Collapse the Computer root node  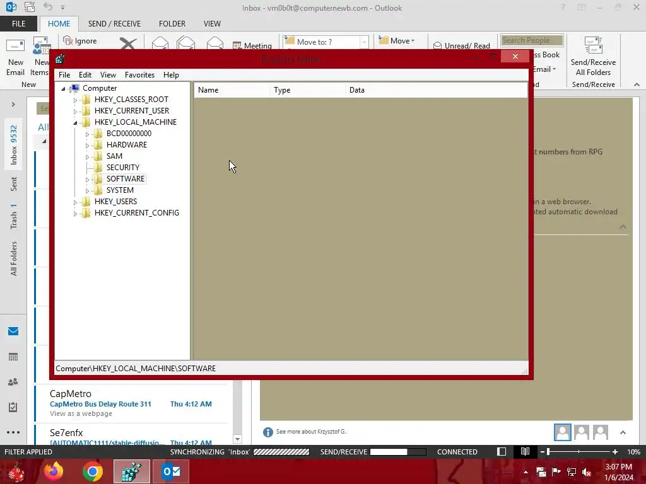(64, 88)
